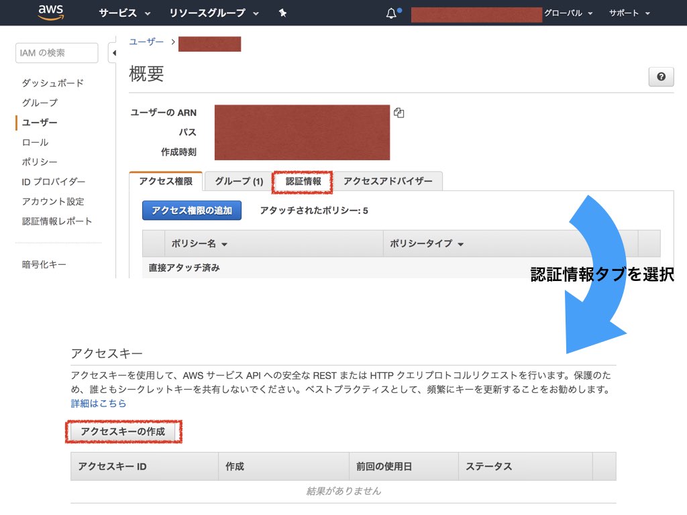This screenshot has width=687, height=515.
Task: Click the 直接アタッチ済み row
Action: point(401,268)
